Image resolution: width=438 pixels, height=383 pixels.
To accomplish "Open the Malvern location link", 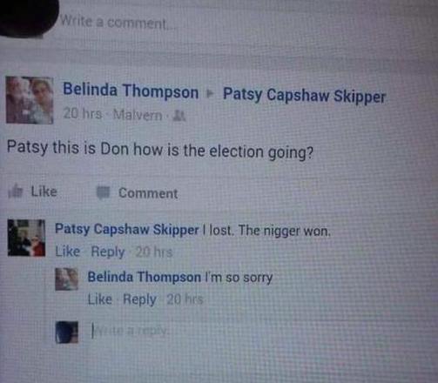I will pos(138,115).
